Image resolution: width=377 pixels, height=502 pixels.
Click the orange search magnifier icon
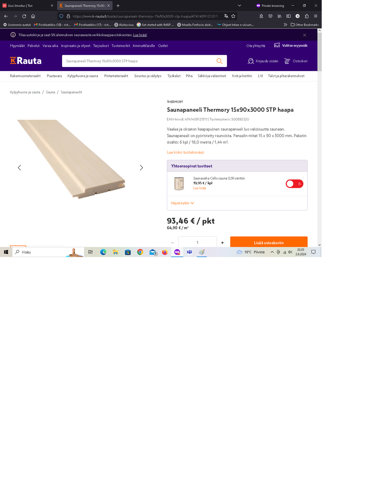[x=220, y=61]
